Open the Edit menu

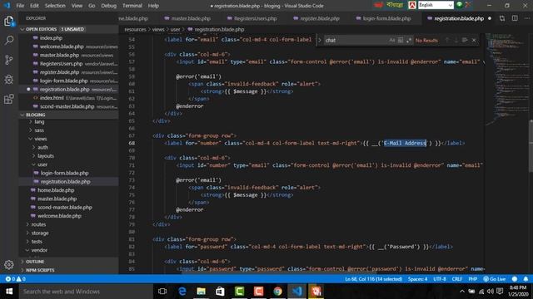pyautogui.click(x=34, y=6)
